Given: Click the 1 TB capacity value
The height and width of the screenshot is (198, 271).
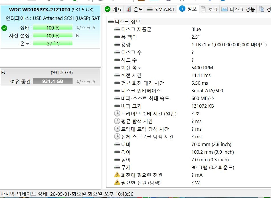Looking at the screenshot, I should point(229,45).
